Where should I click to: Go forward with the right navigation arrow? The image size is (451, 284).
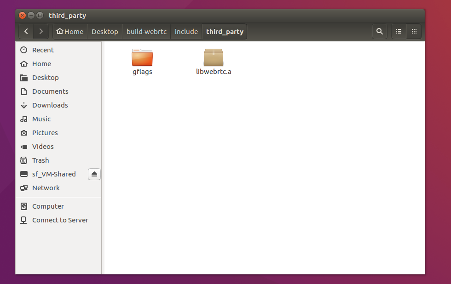pos(40,31)
